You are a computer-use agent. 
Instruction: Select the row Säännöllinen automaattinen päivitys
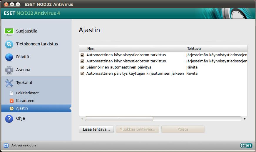pyautogui.click(x=163, y=67)
